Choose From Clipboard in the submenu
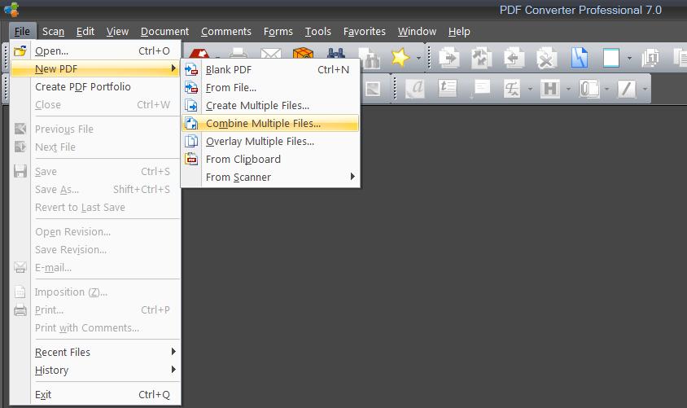687x408 pixels. click(270, 160)
